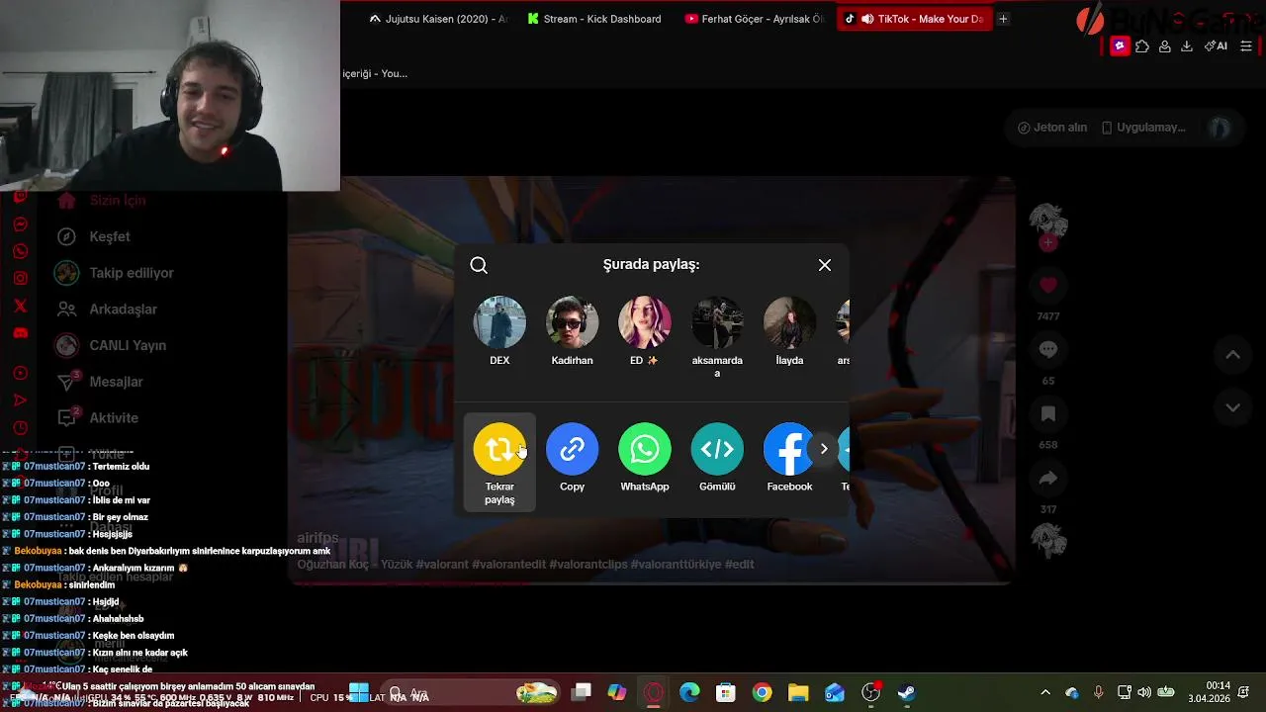Open Discord in browser sidebar

coord(20,333)
